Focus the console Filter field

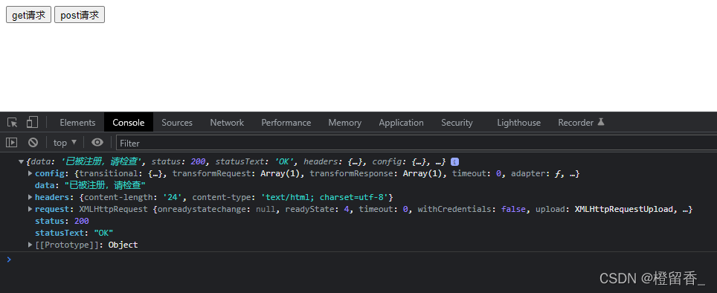point(416,143)
